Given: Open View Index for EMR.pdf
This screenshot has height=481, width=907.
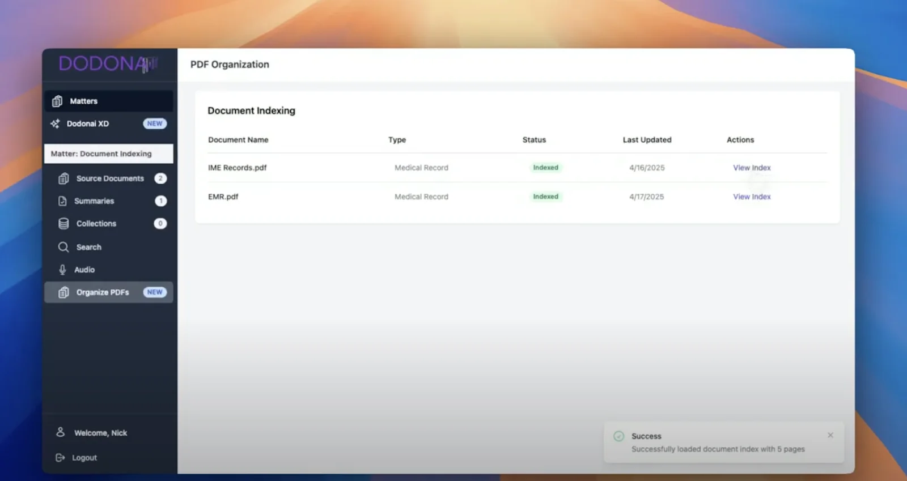Looking at the screenshot, I should [751, 197].
